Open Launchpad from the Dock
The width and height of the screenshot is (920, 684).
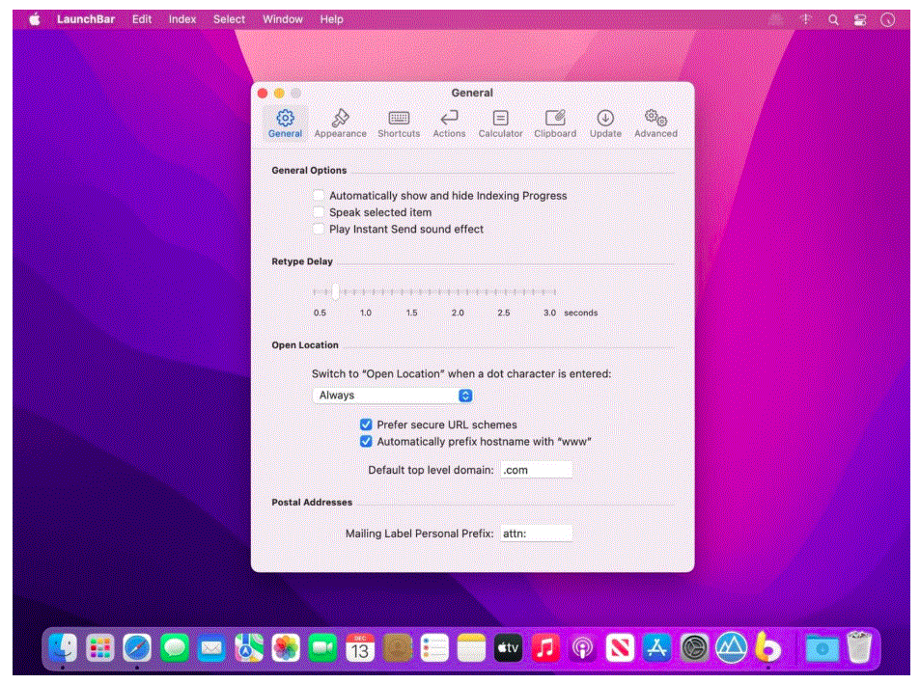(99, 648)
